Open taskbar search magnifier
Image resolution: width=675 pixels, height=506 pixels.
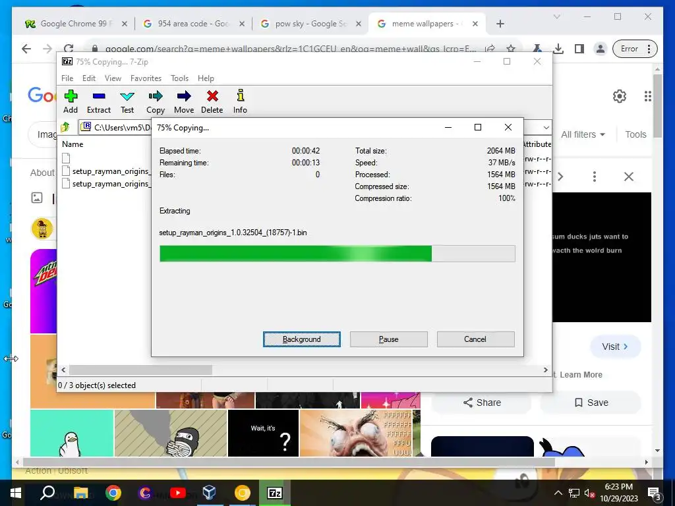click(x=47, y=493)
